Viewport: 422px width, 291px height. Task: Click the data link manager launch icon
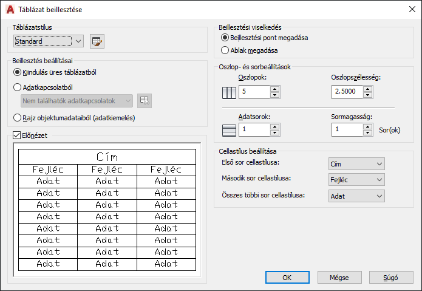coord(144,100)
